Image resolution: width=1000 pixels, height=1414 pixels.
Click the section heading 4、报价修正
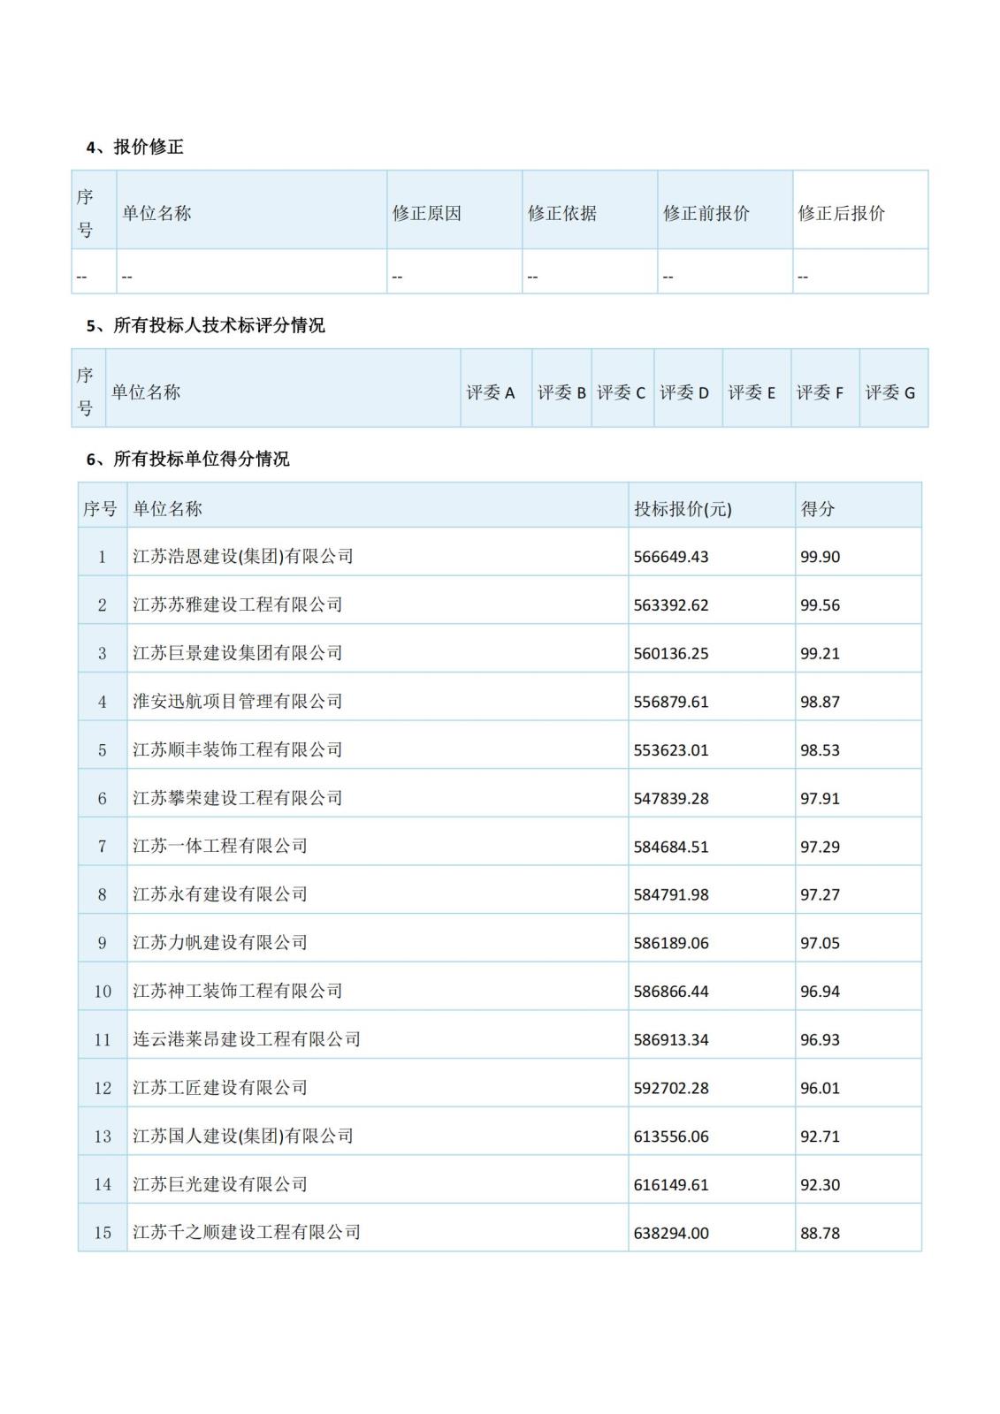point(134,148)
